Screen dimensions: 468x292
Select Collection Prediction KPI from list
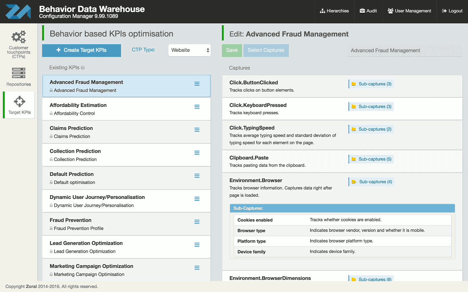tap(119, 155)
